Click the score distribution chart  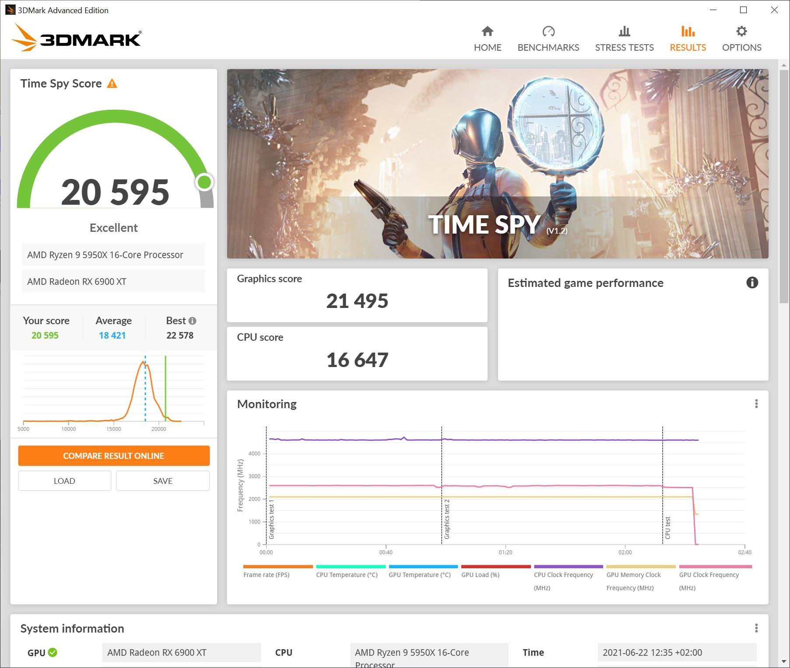(x=114, y=392)
